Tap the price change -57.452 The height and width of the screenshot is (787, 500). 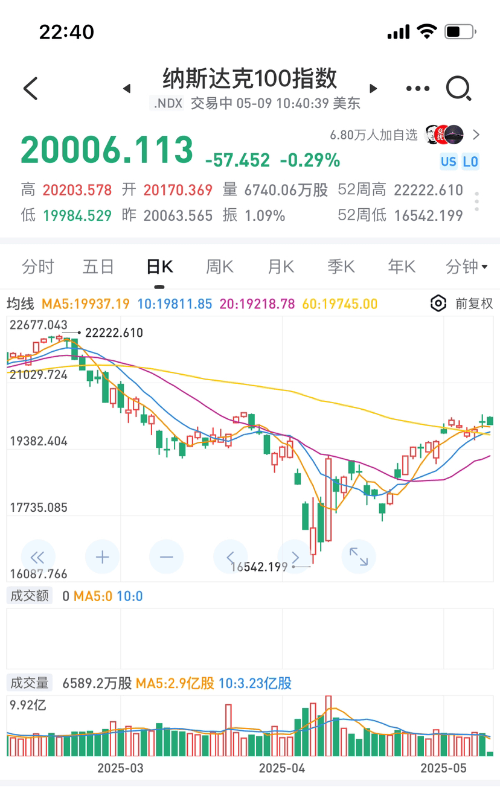[238, 160]
